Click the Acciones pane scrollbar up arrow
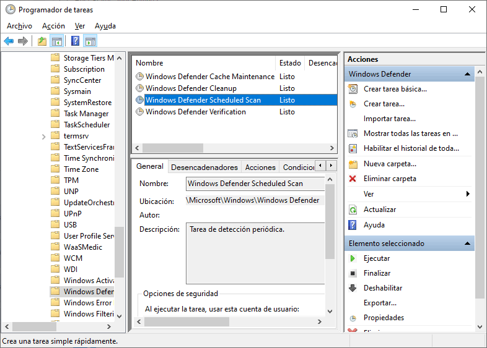 coord(480,72)
